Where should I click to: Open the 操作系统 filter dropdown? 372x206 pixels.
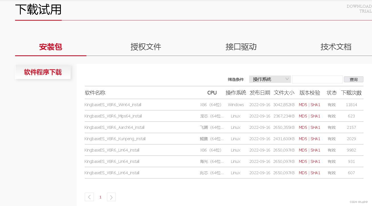[x=270, y=79]
